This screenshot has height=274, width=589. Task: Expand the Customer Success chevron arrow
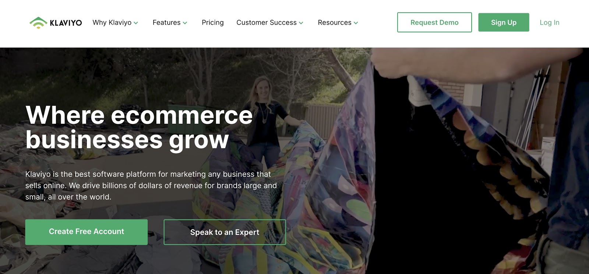[x=301, y=23]
